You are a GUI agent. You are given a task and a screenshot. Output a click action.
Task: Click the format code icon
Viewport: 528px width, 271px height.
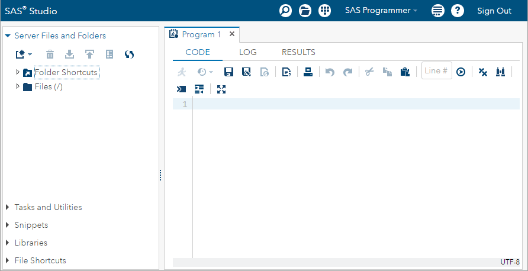(x=199, y=89)
